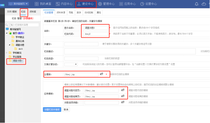Browse template for 调查问卷结果页
210x123 pixels.
tap(123, 96)
